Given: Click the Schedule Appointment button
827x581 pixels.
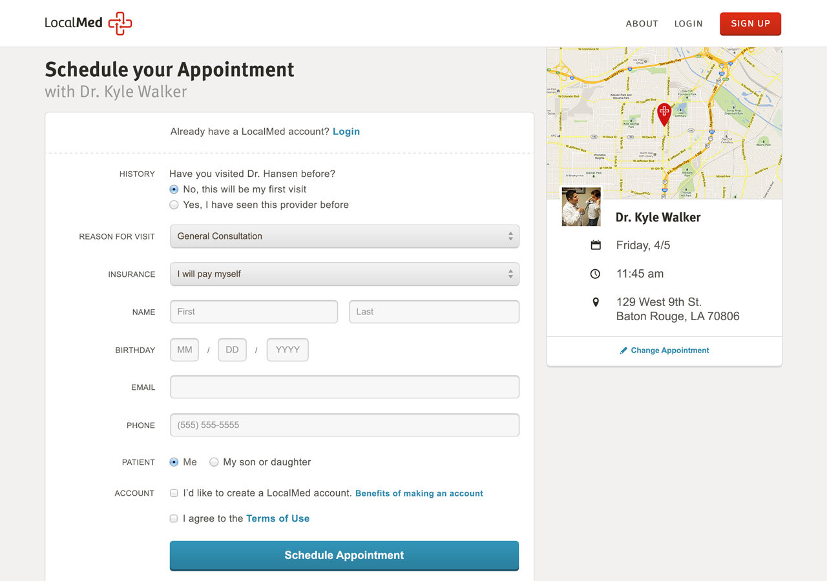Looking at the screenshot, I should 344,556.
